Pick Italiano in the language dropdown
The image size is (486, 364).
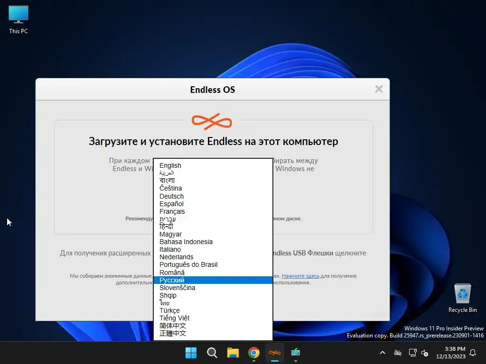click(213, 249)
